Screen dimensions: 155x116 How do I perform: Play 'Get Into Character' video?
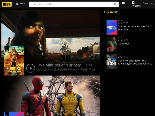click(x=120, y=56)
